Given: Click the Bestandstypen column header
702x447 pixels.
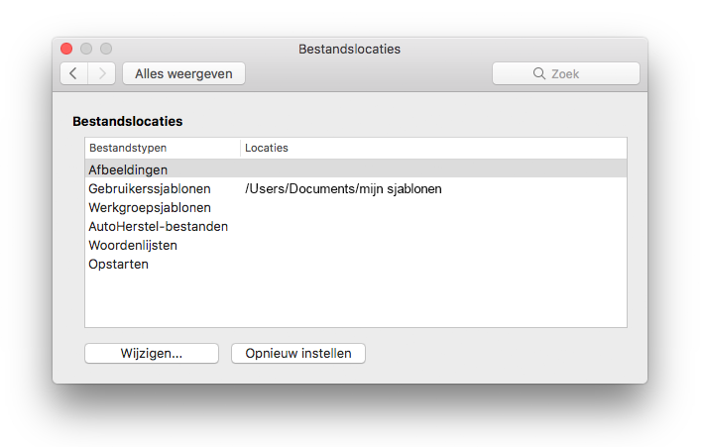Looking at the screenshot, I should click(x=163, y=148).
